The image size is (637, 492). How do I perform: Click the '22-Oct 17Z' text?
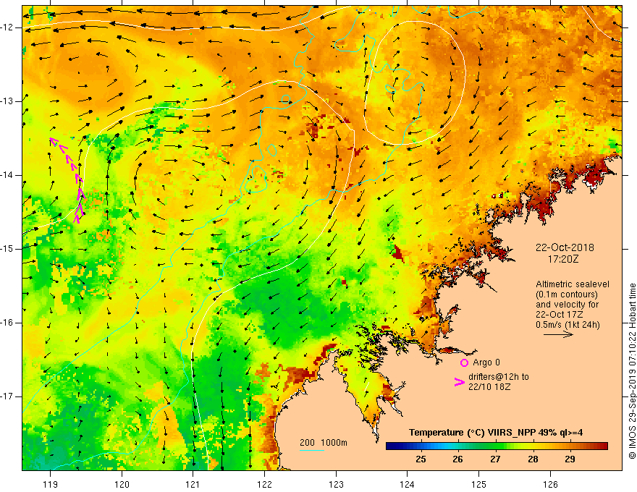pyautogui.click(x=560, y=315)
